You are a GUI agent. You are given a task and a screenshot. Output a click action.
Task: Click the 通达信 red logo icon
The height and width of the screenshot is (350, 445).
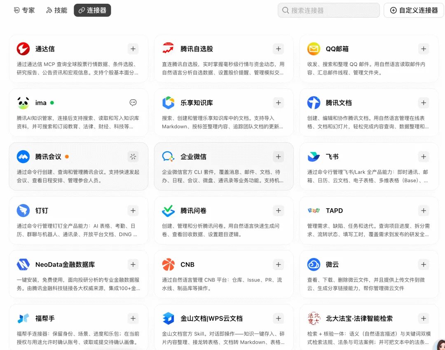(23, 49)
